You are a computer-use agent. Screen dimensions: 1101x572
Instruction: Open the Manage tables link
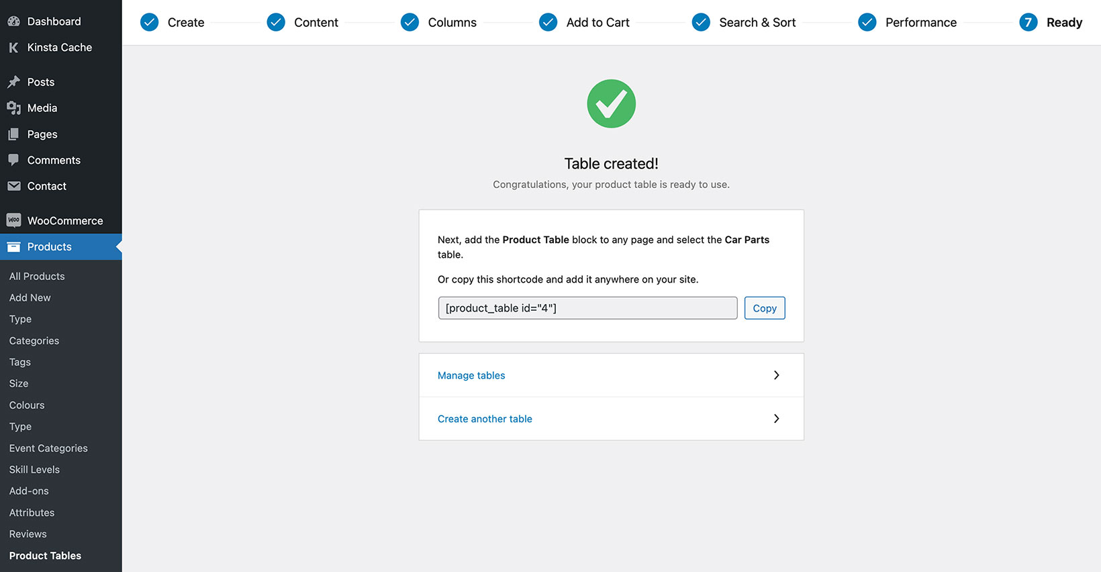(x=471, y=375)
